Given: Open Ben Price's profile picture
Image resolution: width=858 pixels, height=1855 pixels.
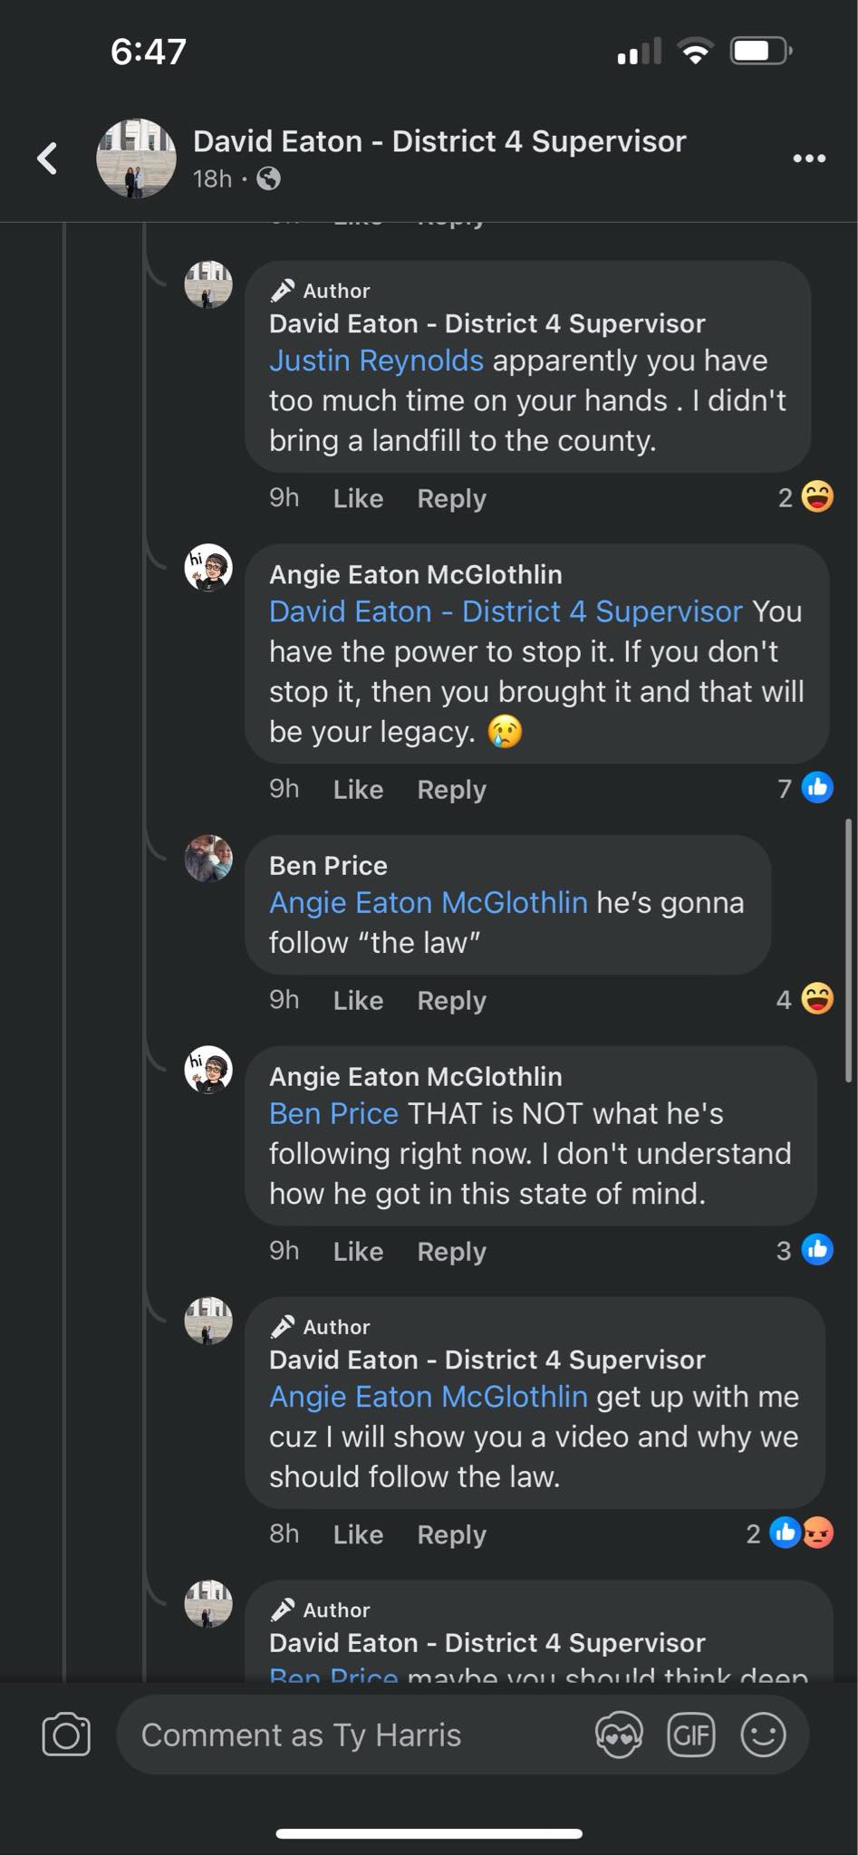Looking at the screenshot, I should pyautogui.click(x=208, y=859).
